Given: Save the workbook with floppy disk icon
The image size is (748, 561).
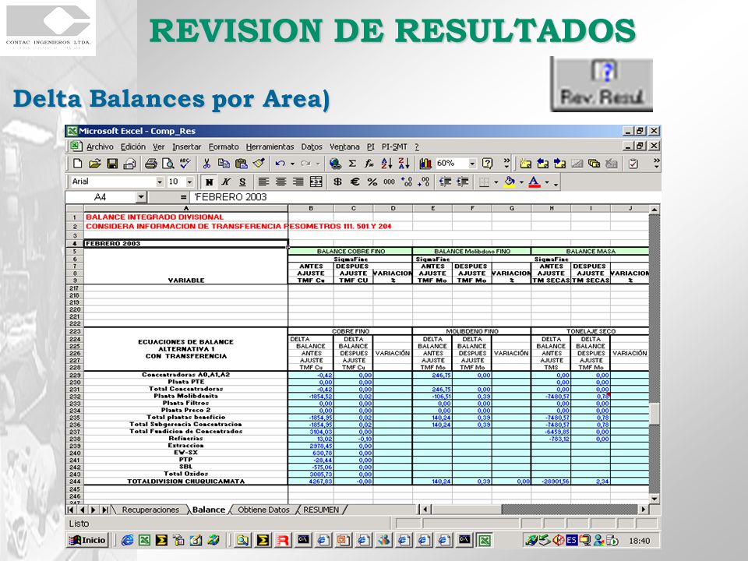Looking at the screenshot, I should (x=112, y=164).
